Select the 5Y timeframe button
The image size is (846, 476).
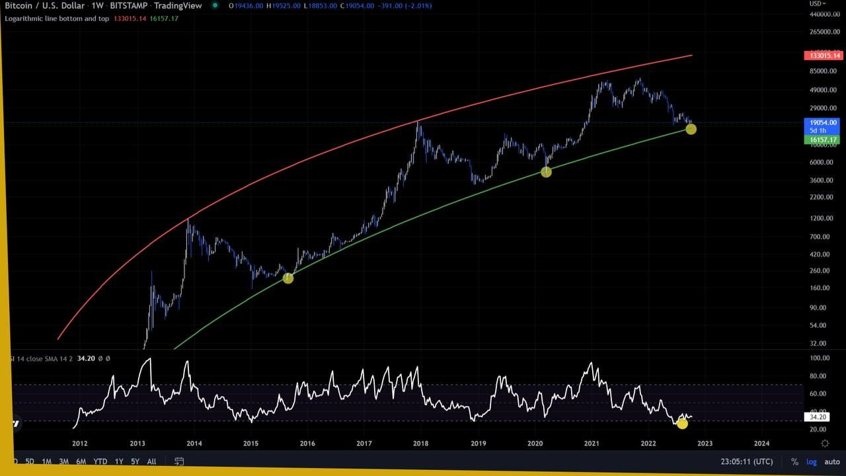[x=135, y=461]
